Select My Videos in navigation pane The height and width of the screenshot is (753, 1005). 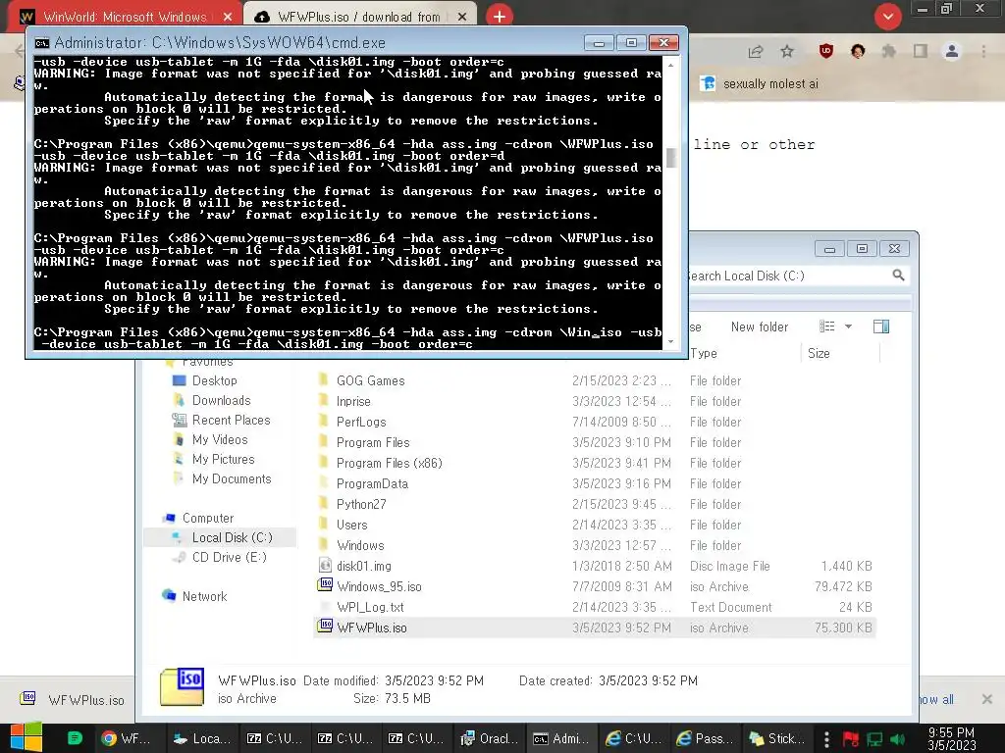coord(220,439)
